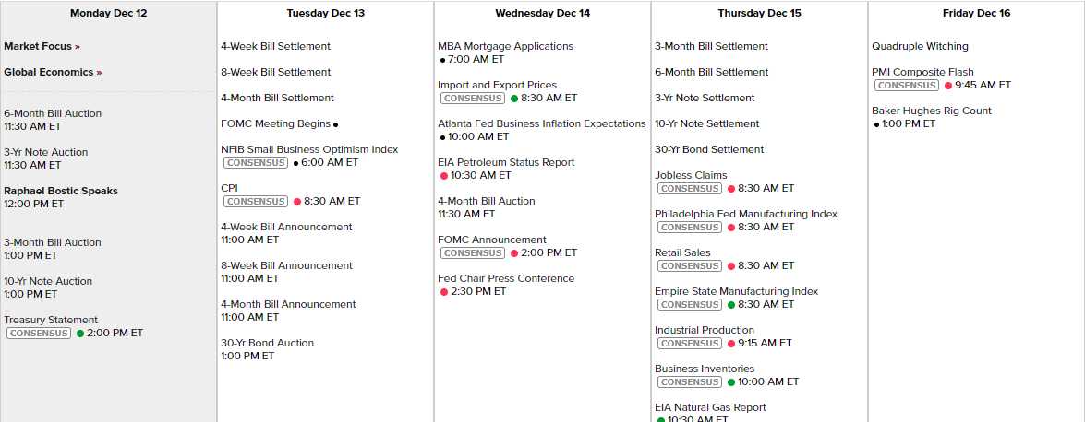Open CONSENSUS badge under Retail Sales

(690, 265)
